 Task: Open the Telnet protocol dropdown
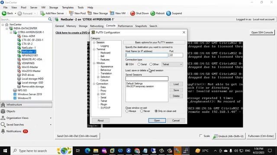coord(172,64)
